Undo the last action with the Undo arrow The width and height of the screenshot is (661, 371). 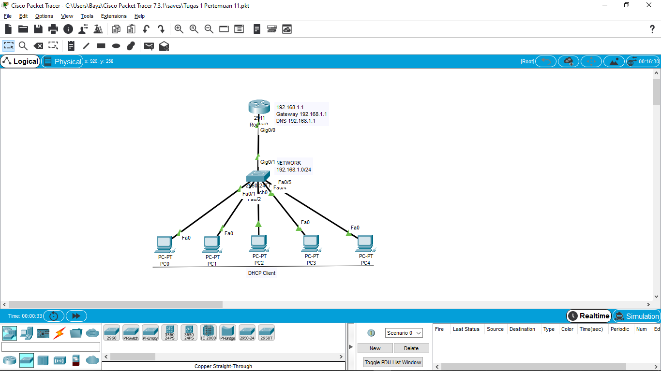(146, 29)
